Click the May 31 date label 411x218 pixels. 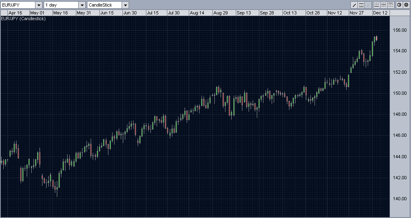point(84,13)
